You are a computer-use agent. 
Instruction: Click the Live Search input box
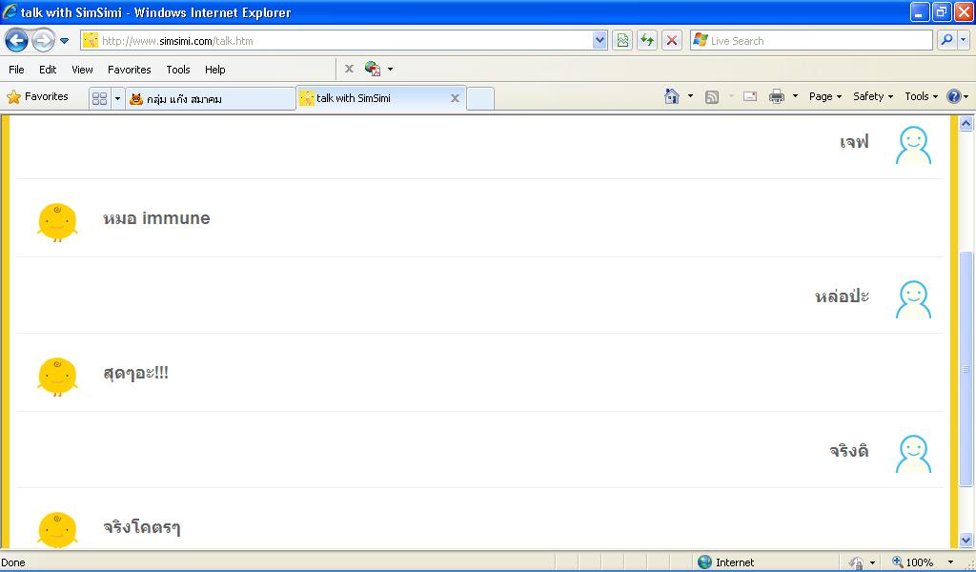tap(811, 41)
